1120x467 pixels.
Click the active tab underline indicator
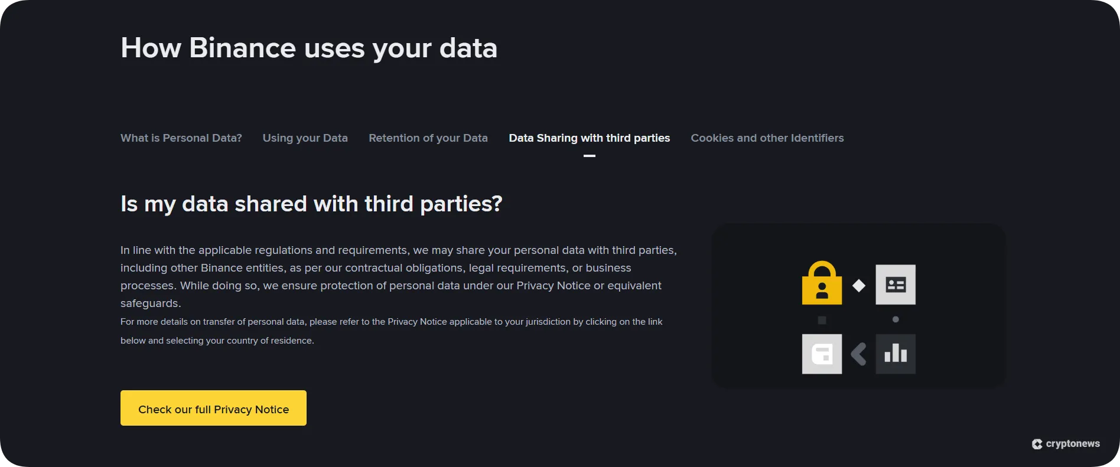[589, 156]
